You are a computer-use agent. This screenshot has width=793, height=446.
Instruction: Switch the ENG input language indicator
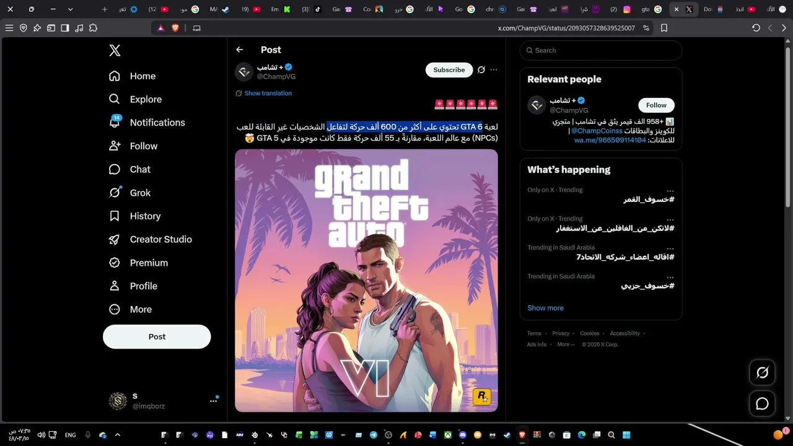(x=71, y=435)
